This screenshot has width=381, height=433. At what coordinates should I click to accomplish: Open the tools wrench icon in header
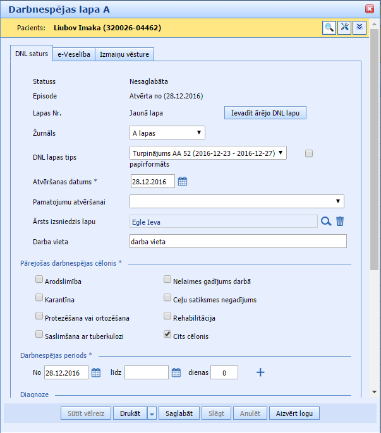(x=344, y=27)
